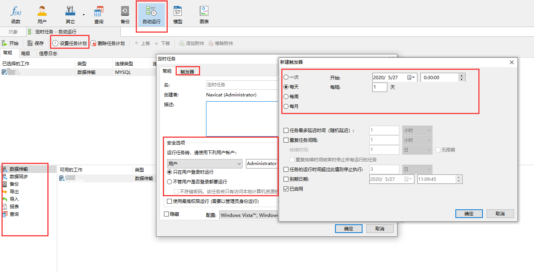Click the 名 field containing 定时任务
The height and width of the screenshot is (272, 534).
[242, 85]
